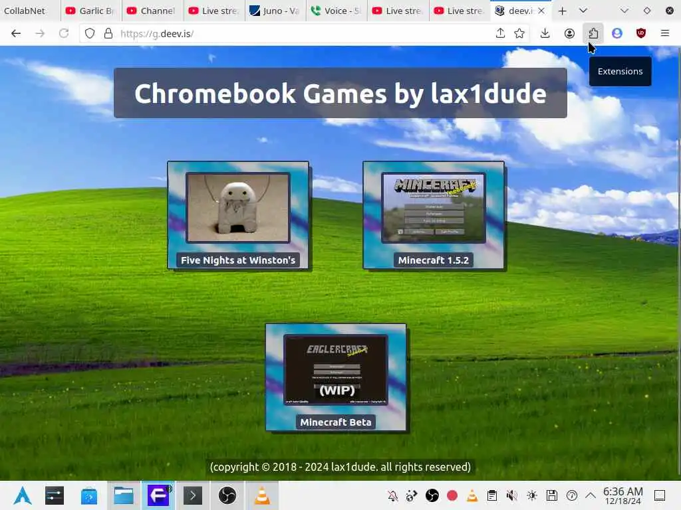681x510 pixels.
Task: Toggle the muted volume tray icon
Action: point(512,495)
